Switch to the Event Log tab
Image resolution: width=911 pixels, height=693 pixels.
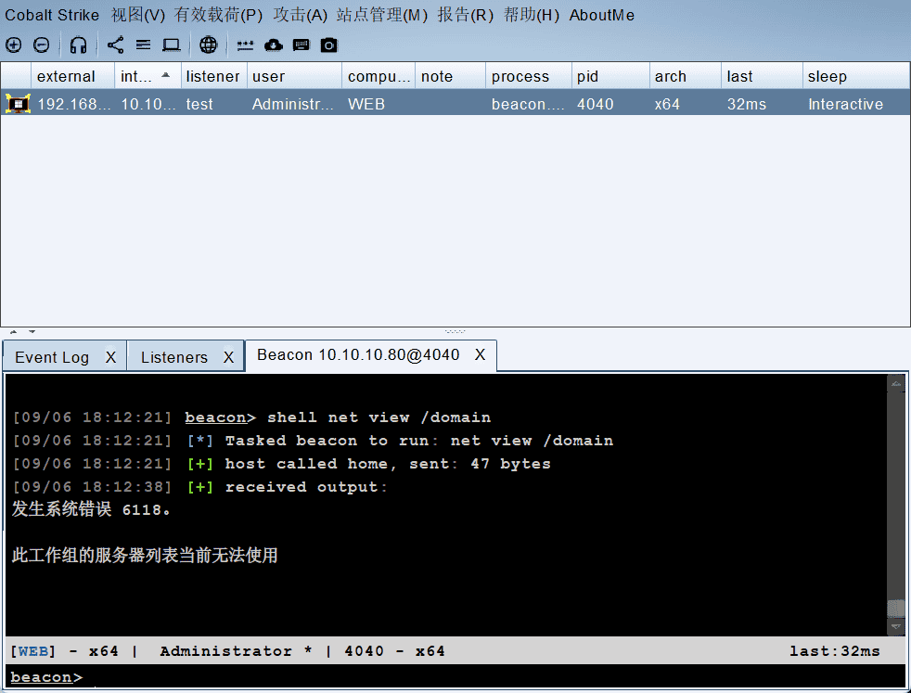[52, 357]
